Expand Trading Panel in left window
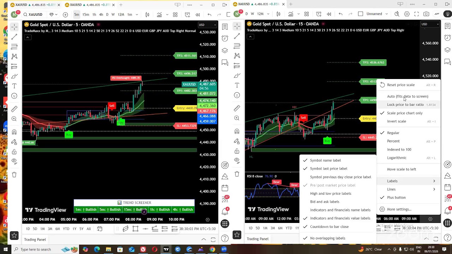This screenshot has height=254, width=452. click(x=204, y=240)
